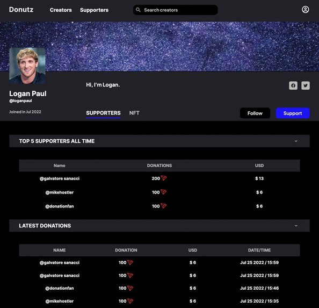
Task: Go to the Donutz home logo
Action: pyautogui.click(x=21, y=10)
